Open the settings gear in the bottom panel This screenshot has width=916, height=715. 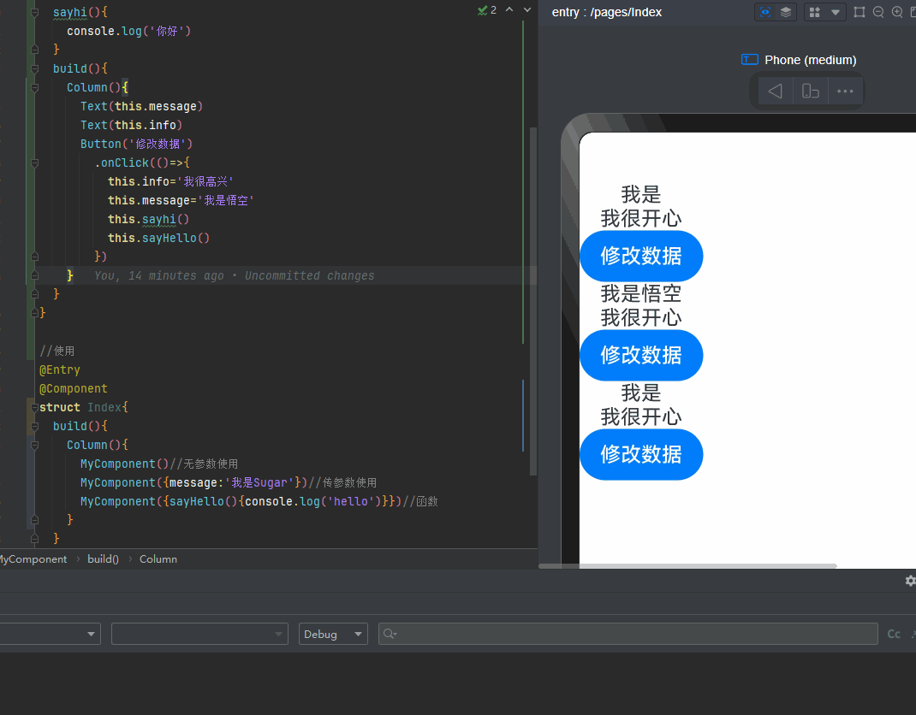click(910, 581)
